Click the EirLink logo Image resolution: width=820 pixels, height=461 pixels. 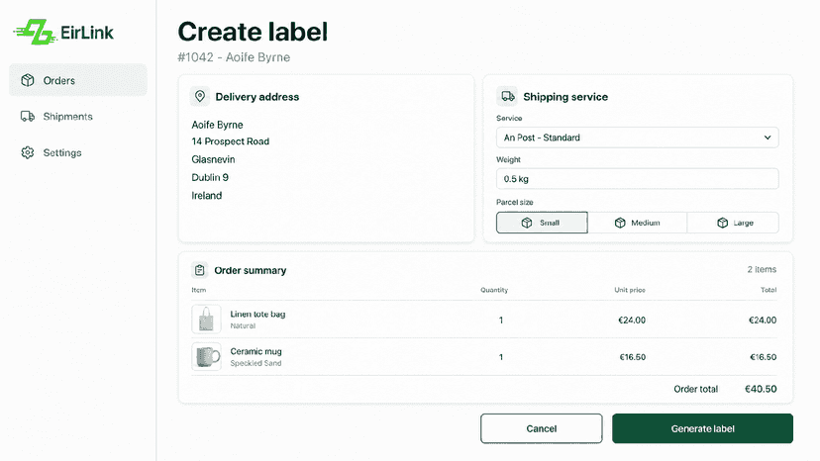[63, 33]
